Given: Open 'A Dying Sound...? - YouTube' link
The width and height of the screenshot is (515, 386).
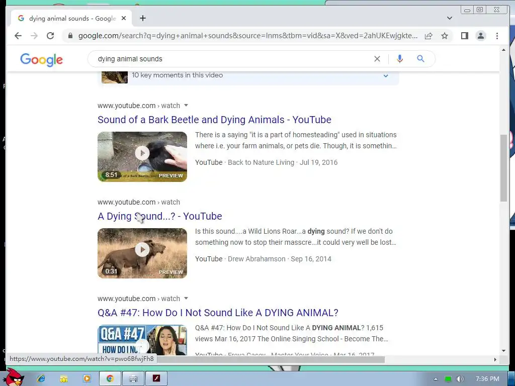Looking at the screenshot, I should point(159,216).
